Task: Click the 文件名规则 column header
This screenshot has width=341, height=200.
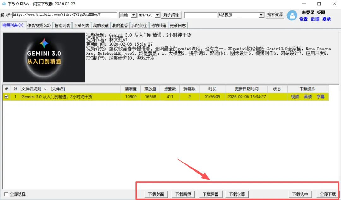Action: (70, 89)
